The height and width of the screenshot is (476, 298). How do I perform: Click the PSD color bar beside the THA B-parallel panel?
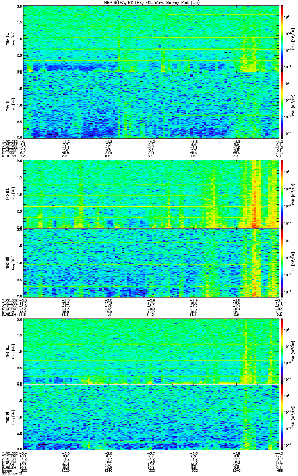point(282,105)
